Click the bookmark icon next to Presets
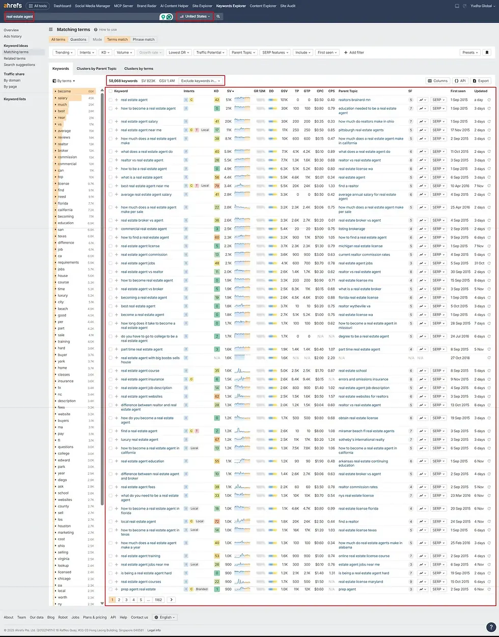Viewport: 499px width, 637px height. (x=487, y=52)
